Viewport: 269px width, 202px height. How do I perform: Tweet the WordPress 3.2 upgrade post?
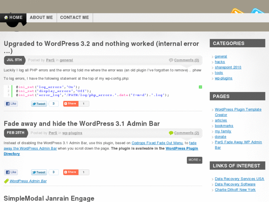click(39, 104)
